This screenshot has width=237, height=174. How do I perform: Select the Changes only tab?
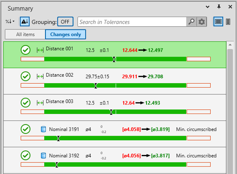pyautogui.click(x=65, y=34)
